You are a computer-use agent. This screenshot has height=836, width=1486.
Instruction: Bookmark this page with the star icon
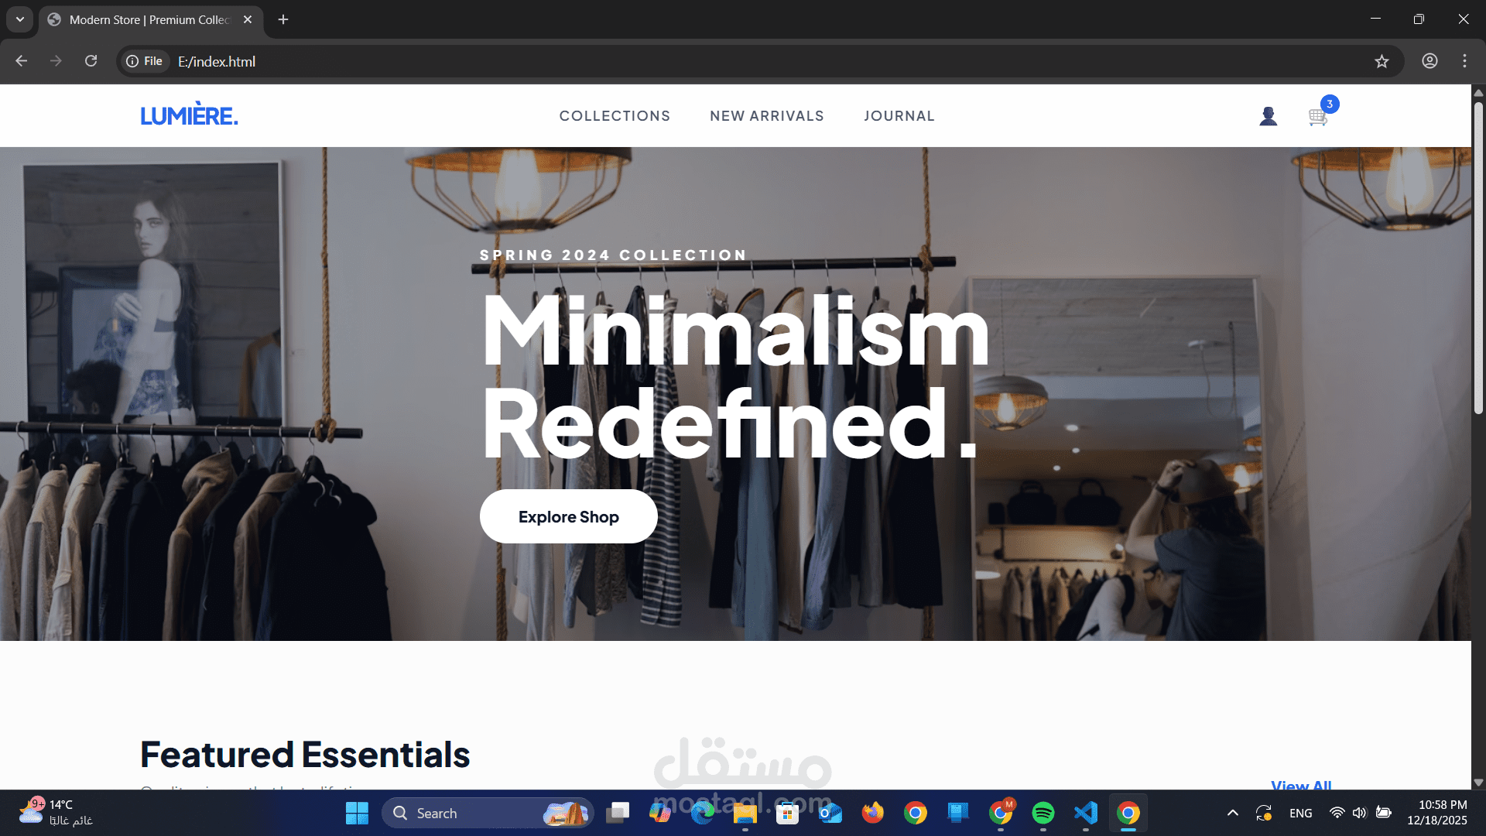tap(1382, 61)
